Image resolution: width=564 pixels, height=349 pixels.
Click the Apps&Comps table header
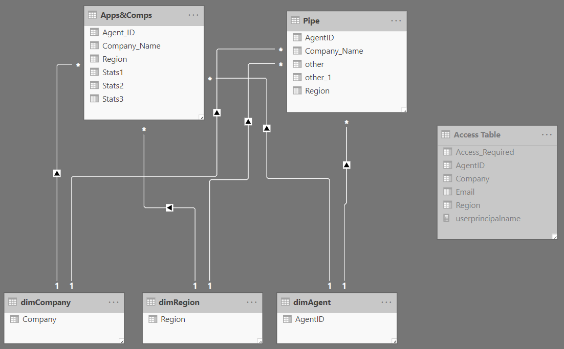tap(144, 15)
